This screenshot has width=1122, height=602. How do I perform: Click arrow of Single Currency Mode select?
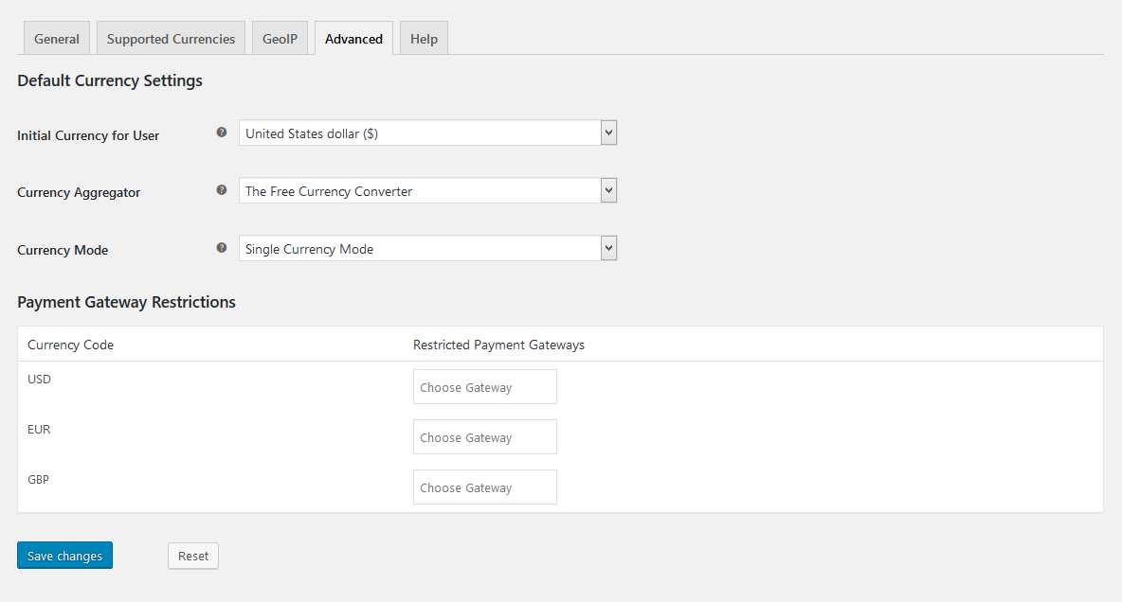point(608,249)
